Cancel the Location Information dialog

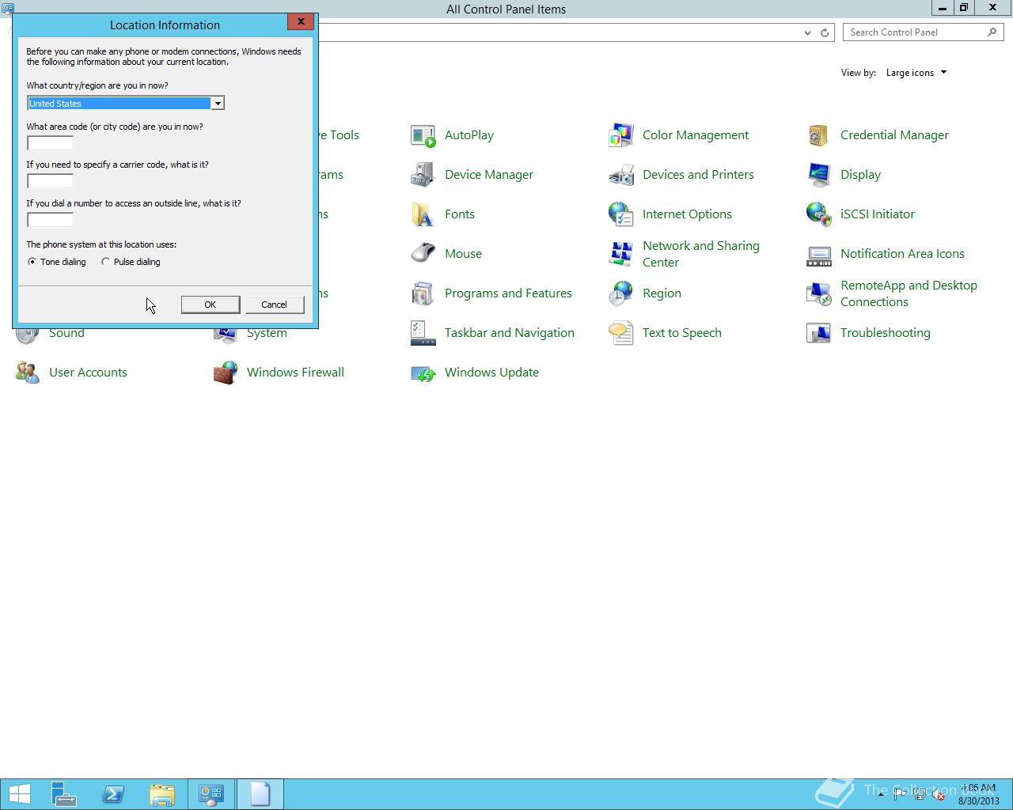tap(275, 305)
